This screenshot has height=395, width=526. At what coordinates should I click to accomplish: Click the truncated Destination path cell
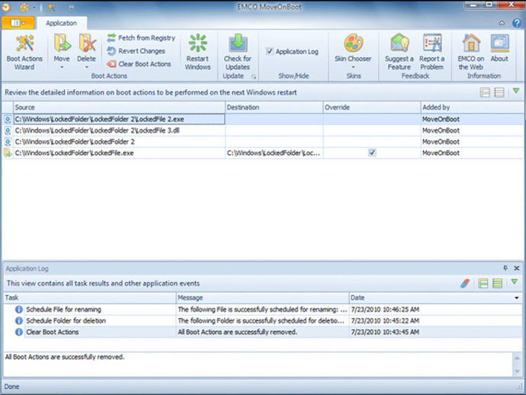click(274, 153)
